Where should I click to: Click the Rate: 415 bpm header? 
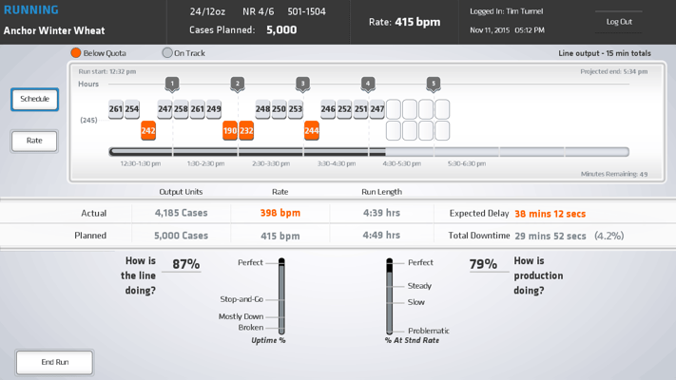tap(404, 22)
